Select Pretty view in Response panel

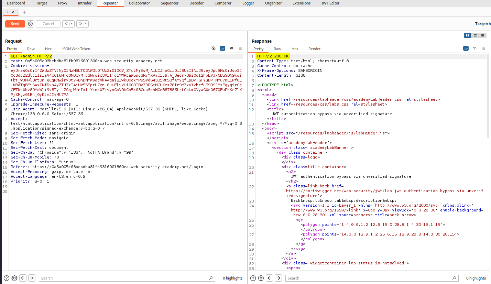pyautogui.click(x=259, y=49)
